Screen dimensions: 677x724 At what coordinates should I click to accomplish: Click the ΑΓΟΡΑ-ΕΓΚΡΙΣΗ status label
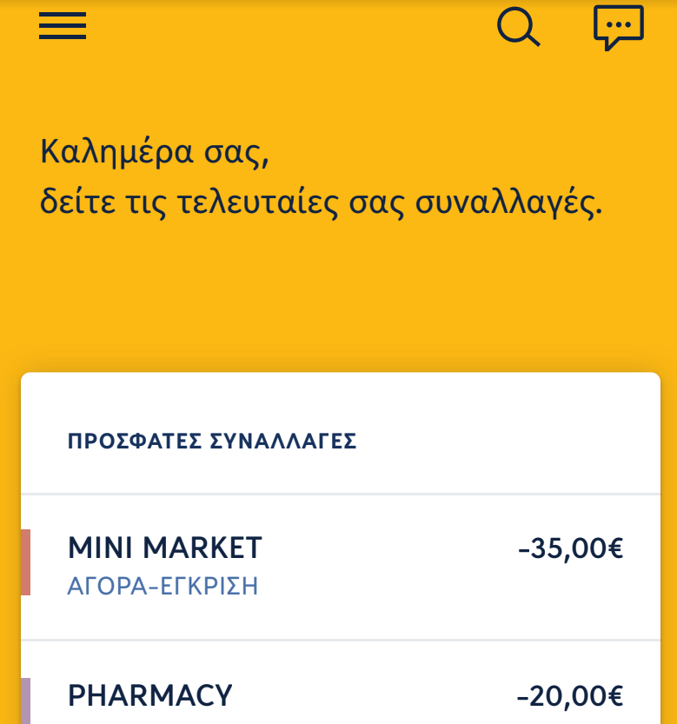[x=163, y=586]
